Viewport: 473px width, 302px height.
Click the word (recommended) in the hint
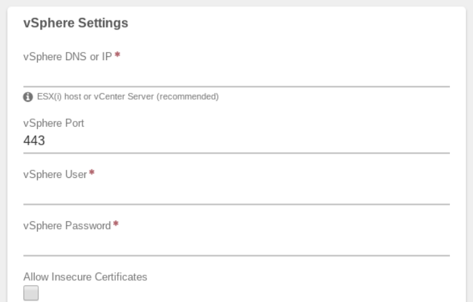(187, 97)
